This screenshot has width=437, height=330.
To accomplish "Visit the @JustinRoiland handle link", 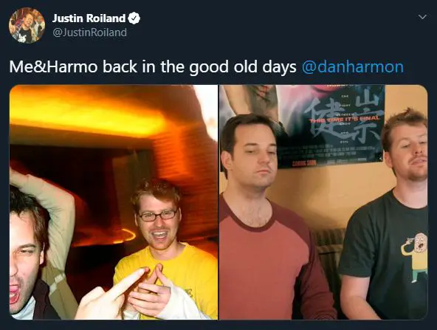I will click(90, 32).
